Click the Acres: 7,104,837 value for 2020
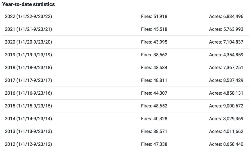Image resolution: width=249 pixels, height=151 pixels. coord(226,42)
